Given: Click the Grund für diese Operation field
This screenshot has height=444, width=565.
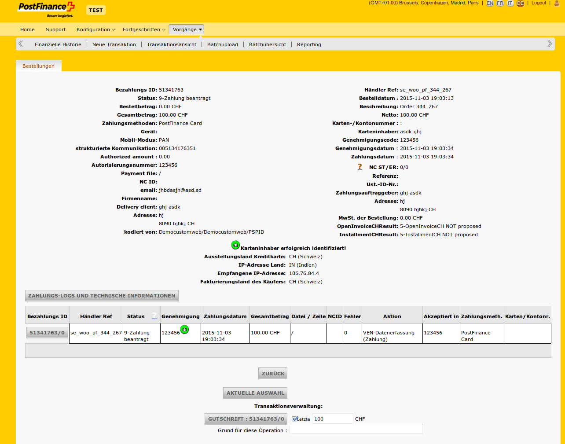Looking at the screenshot, I should (x=356, y=429).
